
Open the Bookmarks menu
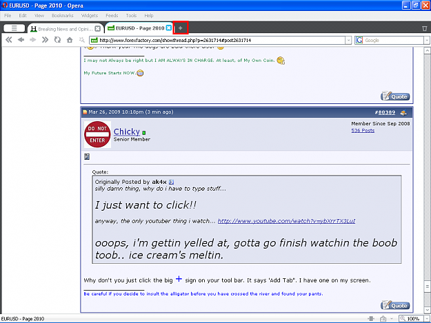pyautogui.click(x=63, y=15)
